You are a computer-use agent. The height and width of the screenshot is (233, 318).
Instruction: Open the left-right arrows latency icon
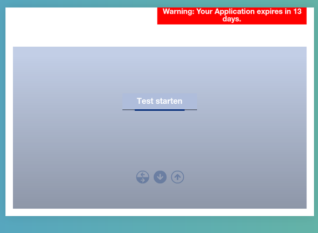point(143,177)
